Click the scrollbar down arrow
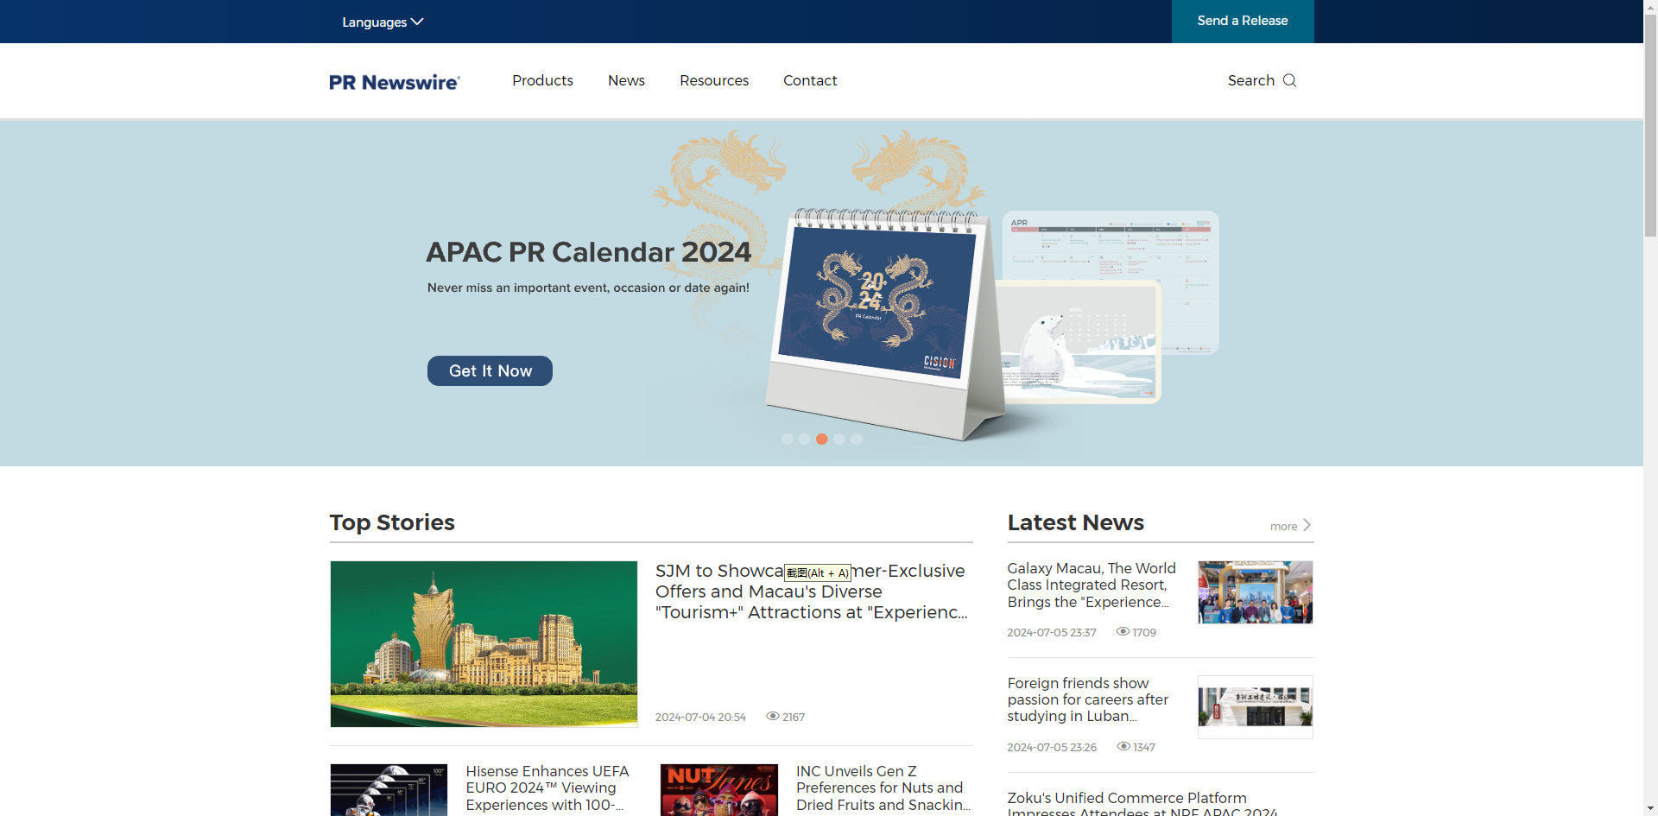Viewport: 1658px width, 816px height. 1650,809
